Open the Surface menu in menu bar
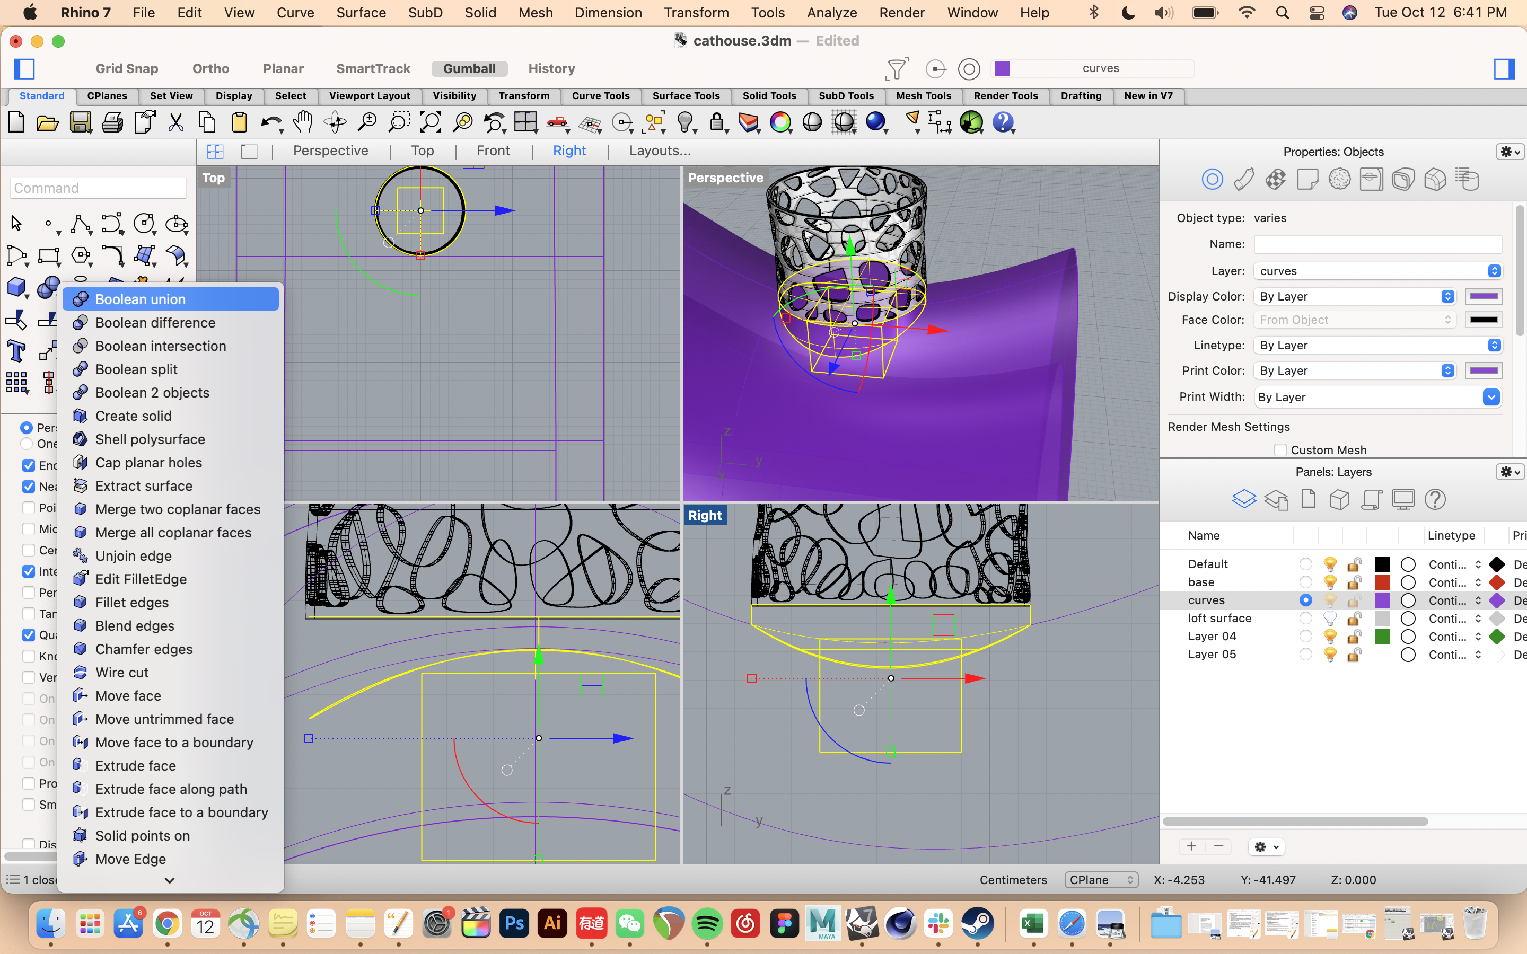The image size is (1527, 954). point(361,13)
